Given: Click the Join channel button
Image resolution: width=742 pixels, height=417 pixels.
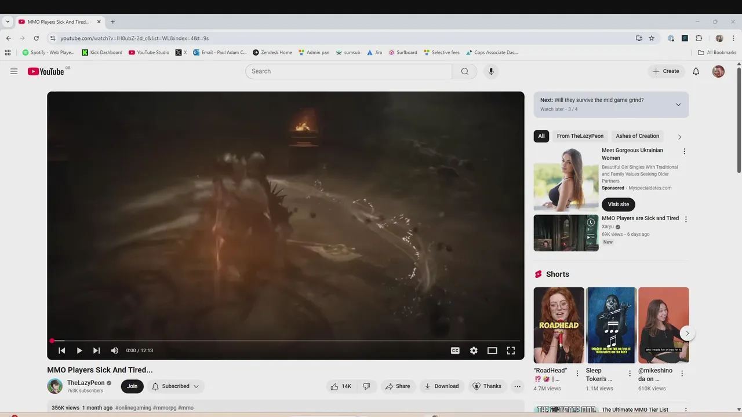Looking at the screenshot, I should click(x=132, y=386).
